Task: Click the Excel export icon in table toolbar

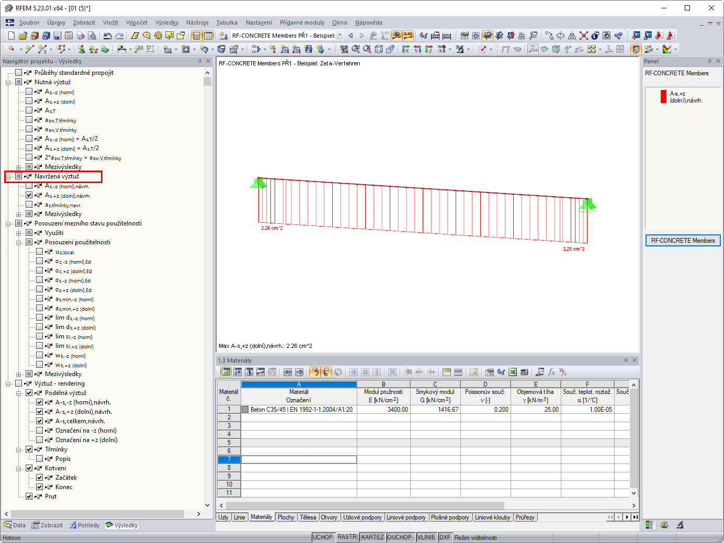Action: 513,372
